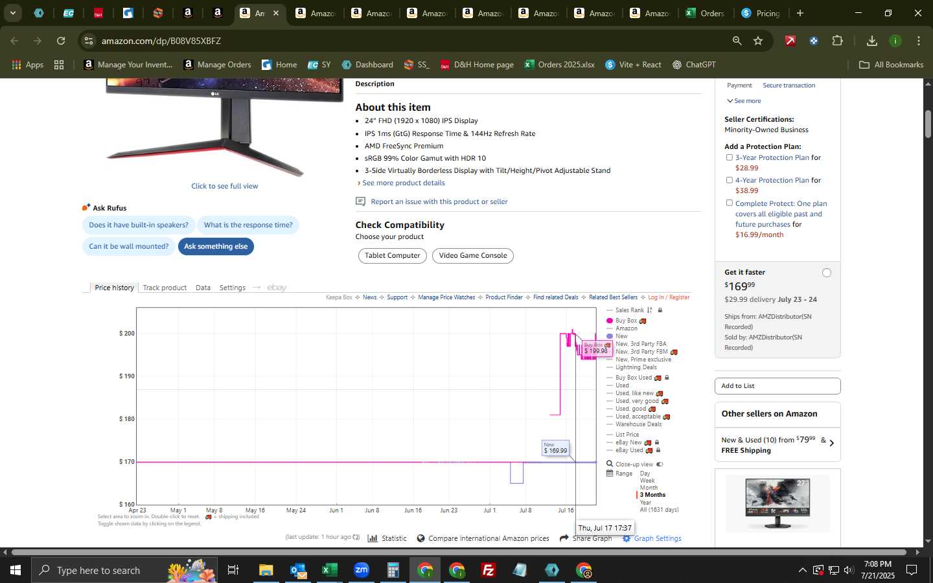Viewport: 933px width, 583px height.
Task: Click the vertical page scrollbar thumb
Action: pyautogui.click(x=928, y=124)
